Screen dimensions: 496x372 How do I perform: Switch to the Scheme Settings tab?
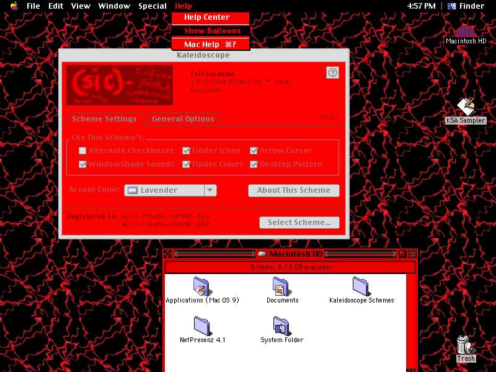(104, 119)
